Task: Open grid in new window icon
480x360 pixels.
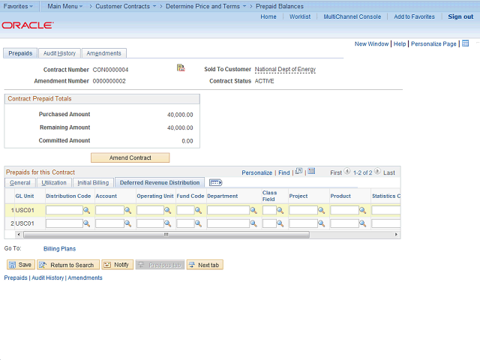Action: [x=298, y=172]
